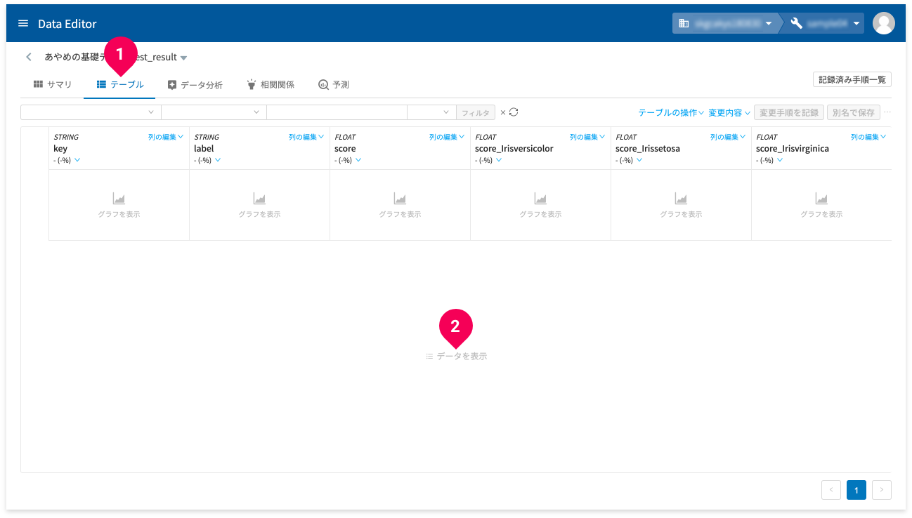
Task: Click the score_Irissetosa column name
Action: tap(648, 149)
